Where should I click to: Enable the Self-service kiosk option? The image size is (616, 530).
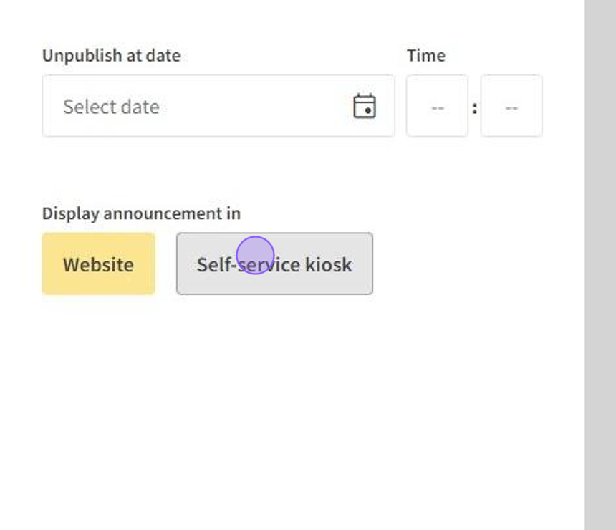point(274,264)
